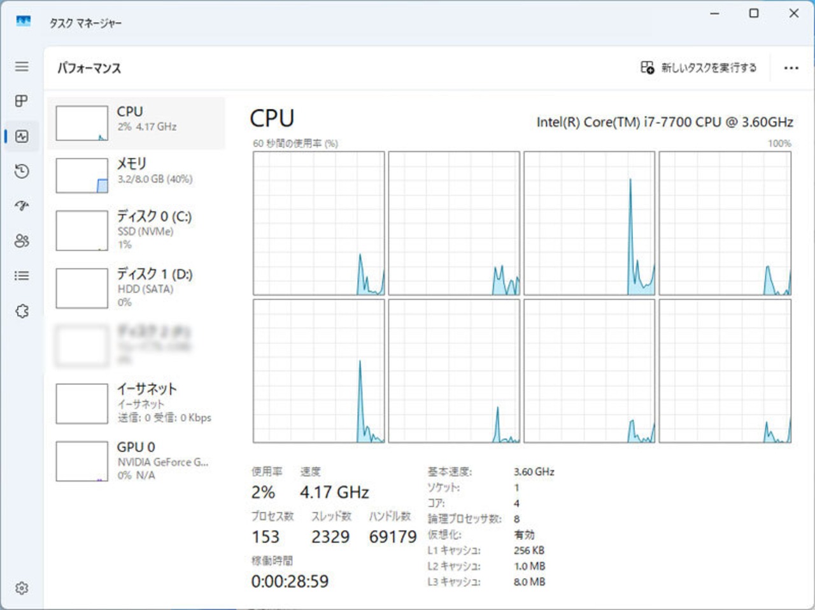Click the Task Manager title bar icon
Image resolution: width=815 pixels, height=610 pixels.
pos(24,21)
